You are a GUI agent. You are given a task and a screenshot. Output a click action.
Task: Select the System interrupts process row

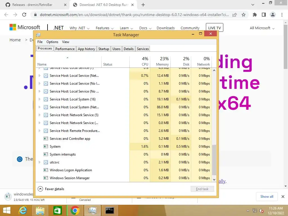124,154
